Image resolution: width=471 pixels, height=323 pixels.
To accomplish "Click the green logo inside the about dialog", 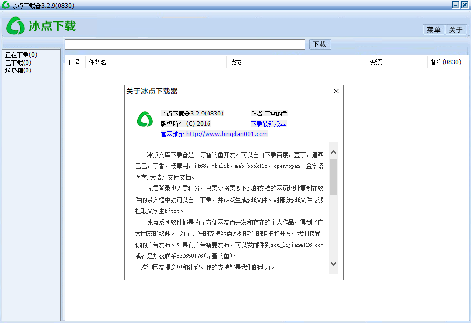I will pos(145,119).
